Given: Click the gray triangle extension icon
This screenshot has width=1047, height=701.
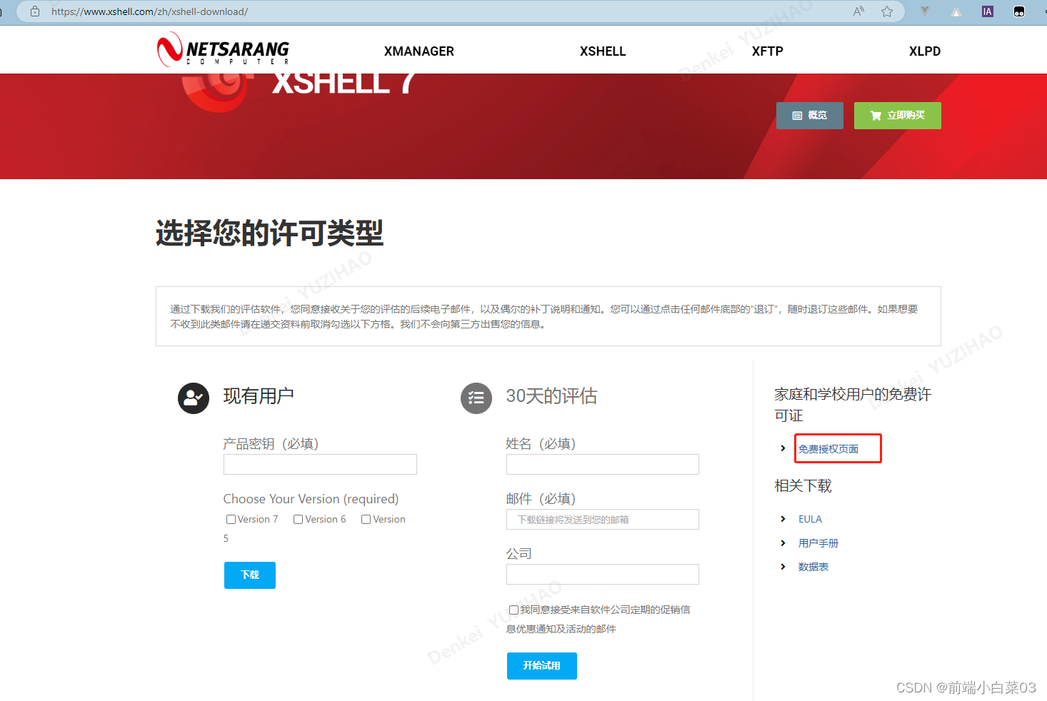Looking at the screenshot, I should coord(956,11).
